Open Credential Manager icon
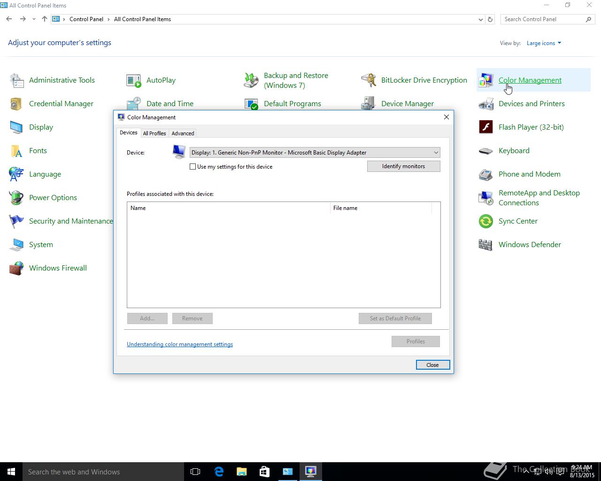The height and width of the screenshot is (481, 601). [16, 104]
